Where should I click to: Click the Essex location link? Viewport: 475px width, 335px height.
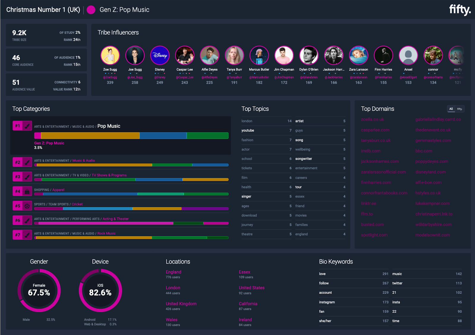click(244, 272)
